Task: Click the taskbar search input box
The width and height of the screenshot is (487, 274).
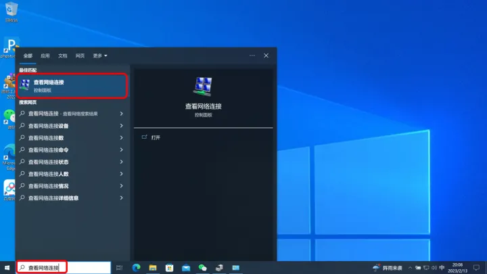Action: (64, 268)
